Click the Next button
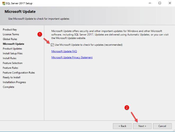 pos(143,126)
